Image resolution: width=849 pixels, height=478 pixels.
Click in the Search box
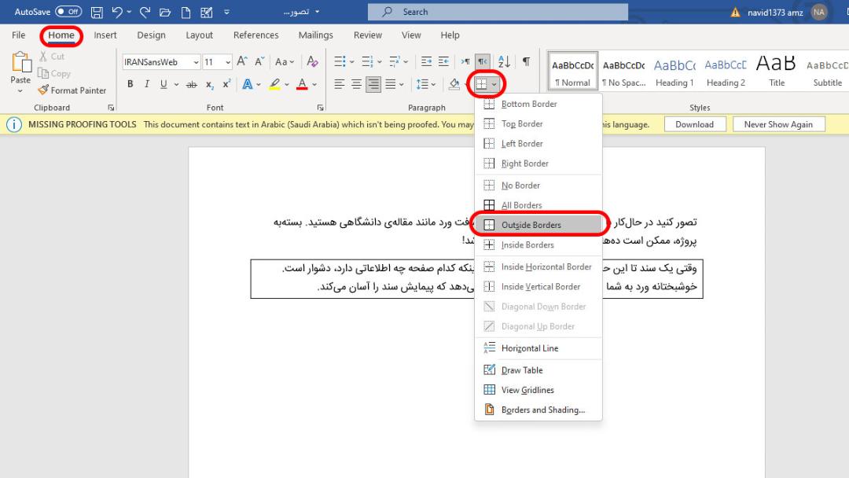click(x=498, y=12)
